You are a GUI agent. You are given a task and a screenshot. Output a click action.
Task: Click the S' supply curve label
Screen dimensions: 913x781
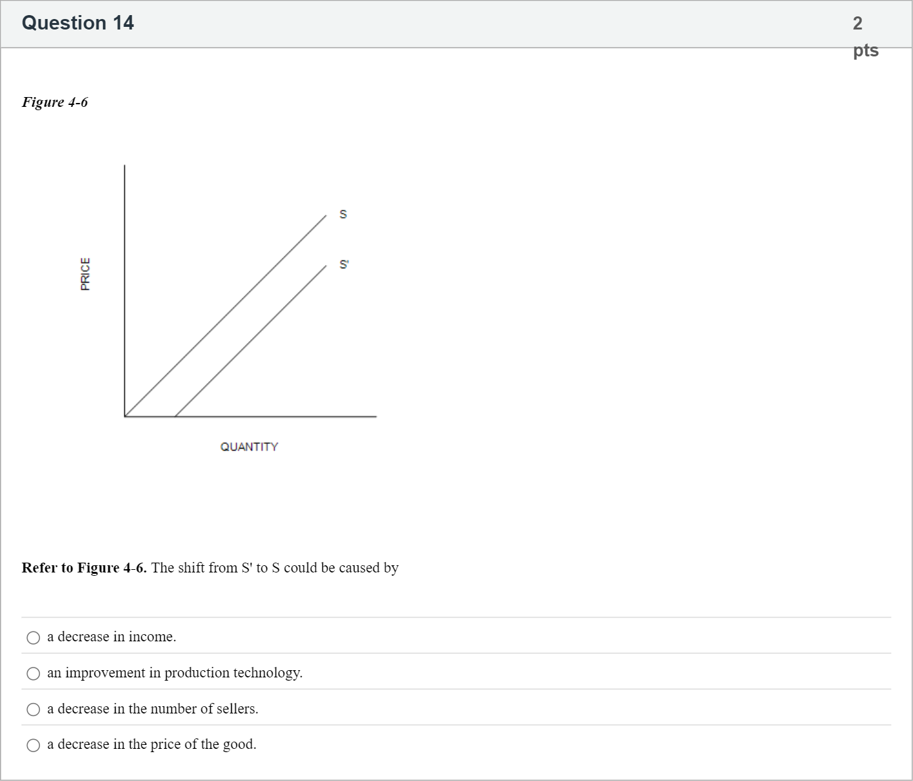click(343, 265)
